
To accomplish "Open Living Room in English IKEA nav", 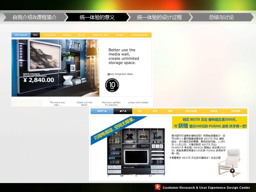I will [50, 35].
